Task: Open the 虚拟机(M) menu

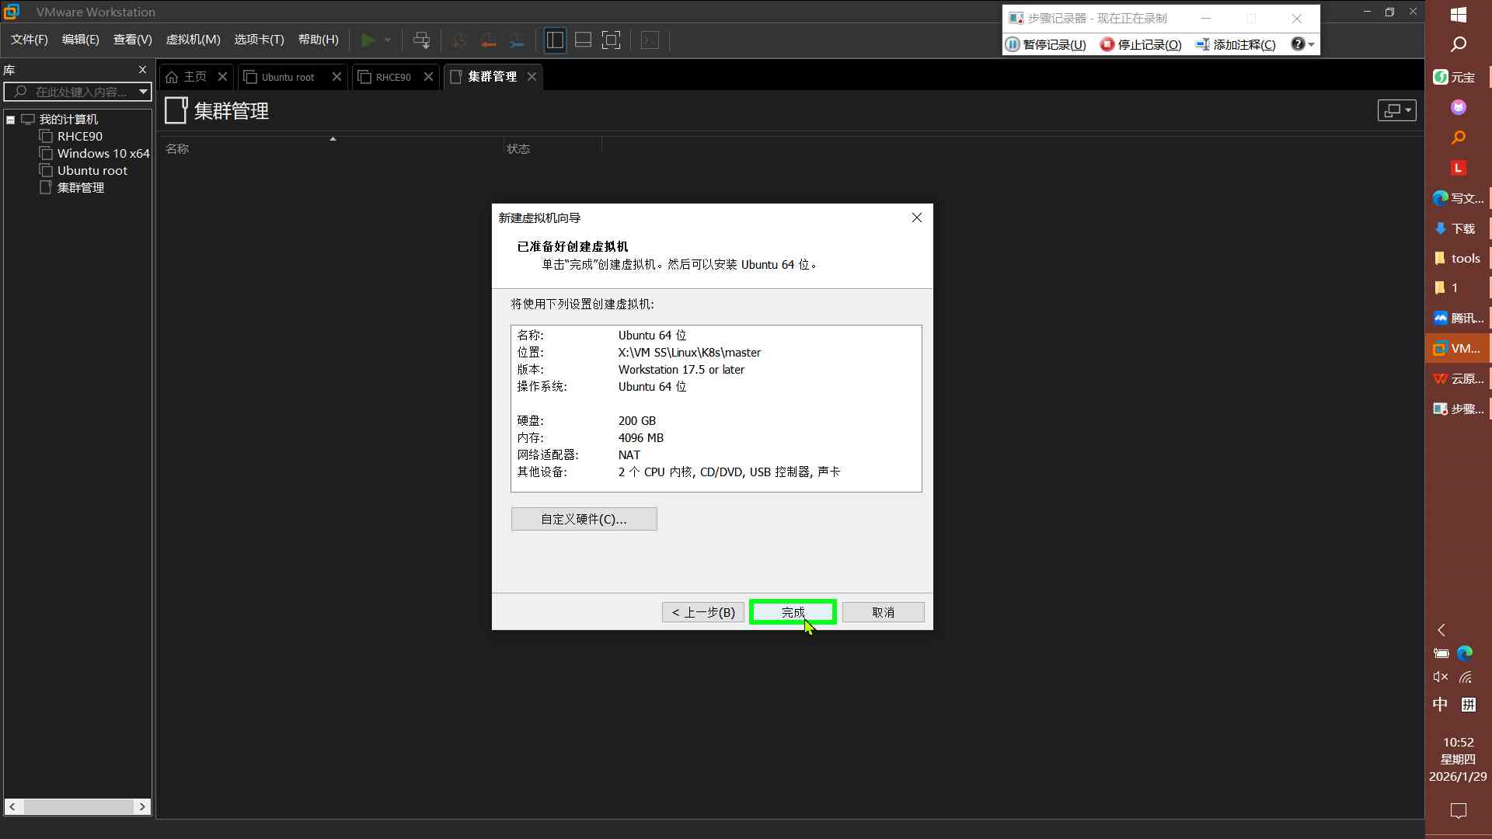Action: [x=193, y=40]
